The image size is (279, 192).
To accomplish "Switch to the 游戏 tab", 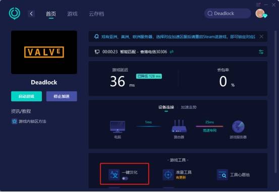I will (x=72, y=14).
